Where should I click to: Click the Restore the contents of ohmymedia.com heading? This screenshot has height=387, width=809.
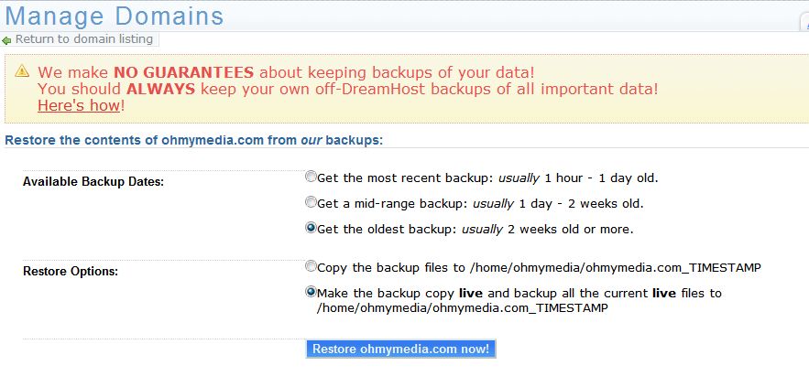click(194, 140)
